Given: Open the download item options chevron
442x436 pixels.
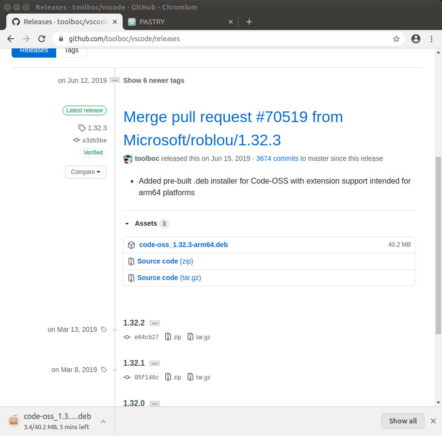Looking at the screenshot, I should 103,421.
